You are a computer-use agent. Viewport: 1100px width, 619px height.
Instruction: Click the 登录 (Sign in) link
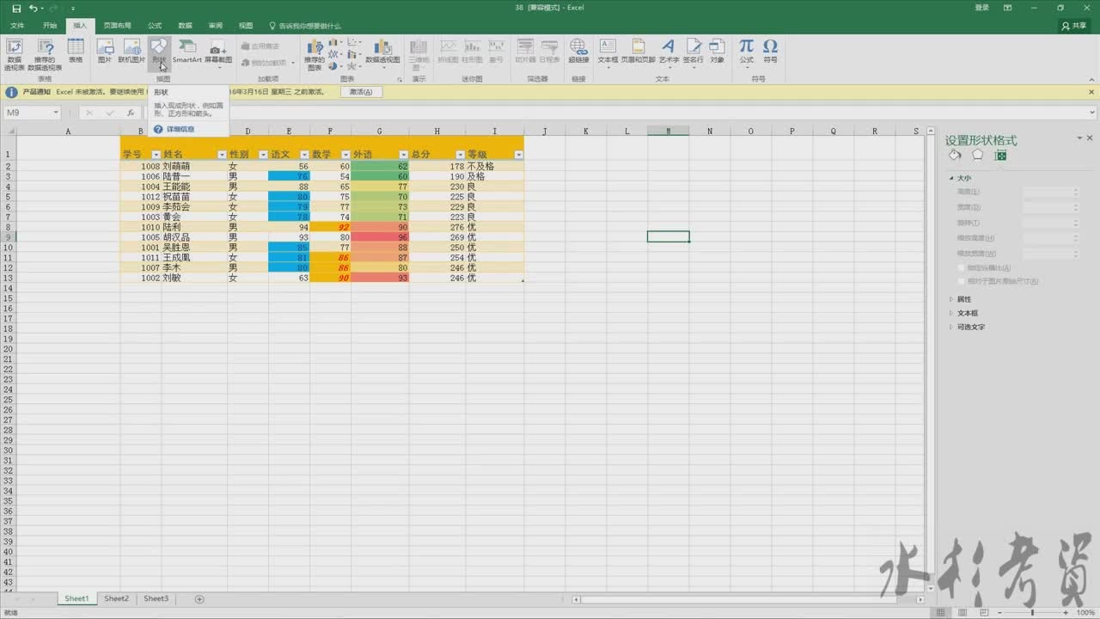981,8
